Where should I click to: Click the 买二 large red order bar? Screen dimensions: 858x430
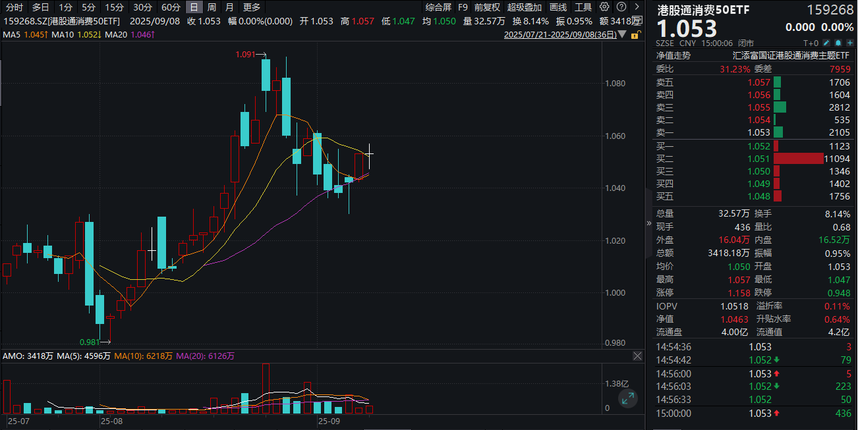pyautogui.click(x=798, y=159)
